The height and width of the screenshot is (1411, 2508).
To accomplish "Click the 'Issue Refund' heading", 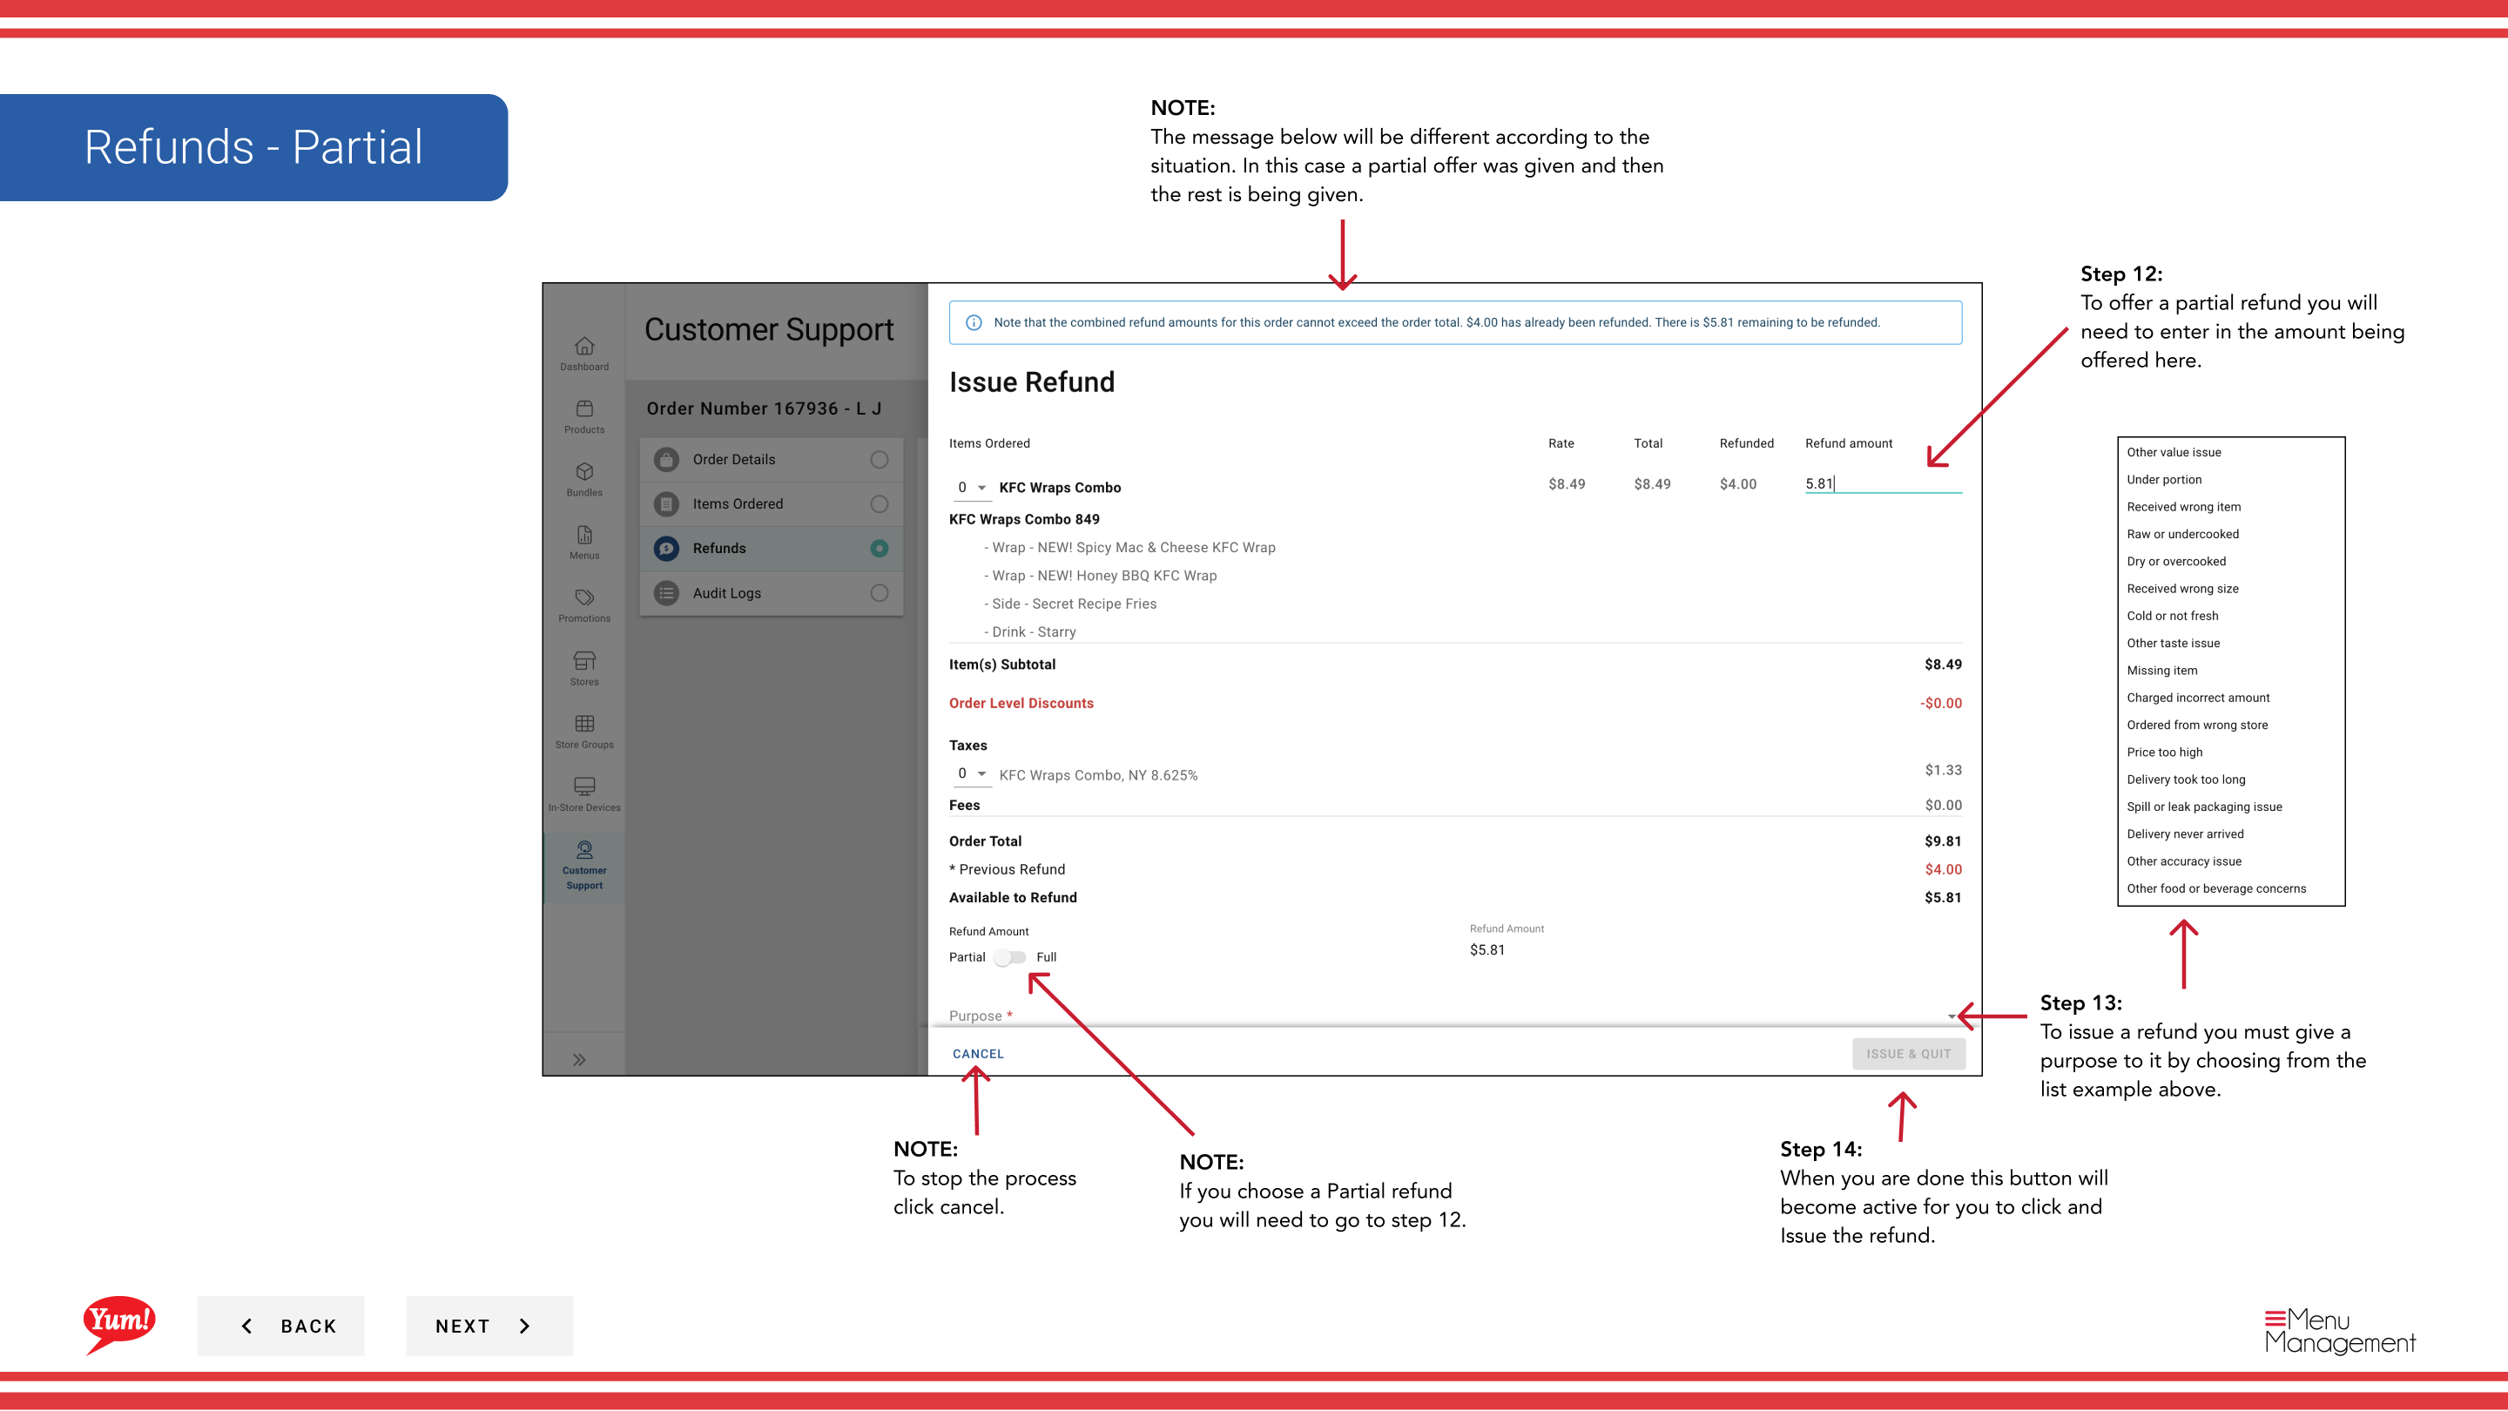I will click(x=1032, y=381).
